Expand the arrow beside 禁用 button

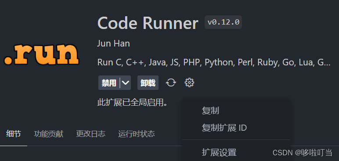(126, 82)
